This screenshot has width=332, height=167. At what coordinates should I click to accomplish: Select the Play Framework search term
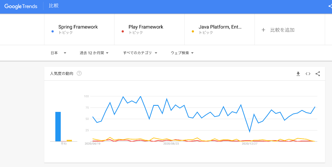[146, 27]
